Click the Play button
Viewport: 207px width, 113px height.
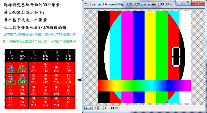[114, 108]
